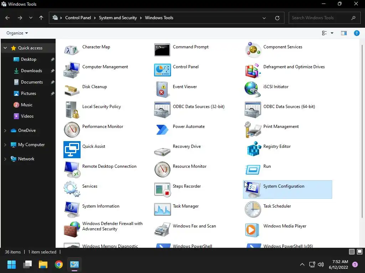Open Pictures in the navigation pane
The image size is (365, 273).
click(29, 93)
